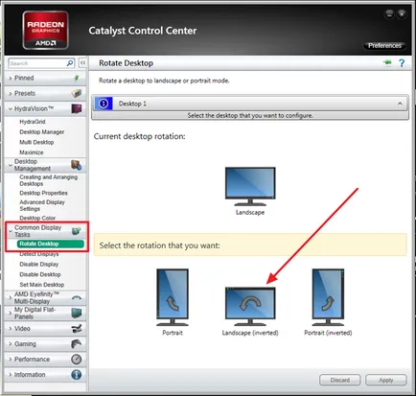Click the blue help question mark icon
The image size is (416, 396).
coord(402,63)
